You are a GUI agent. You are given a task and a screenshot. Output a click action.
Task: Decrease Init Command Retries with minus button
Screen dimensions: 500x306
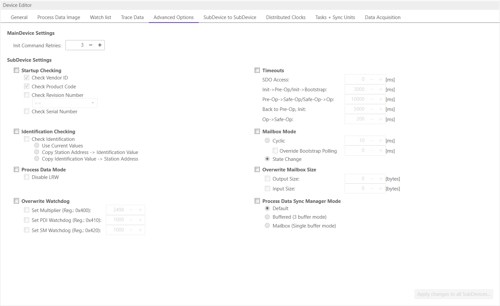tap(91, 45)
